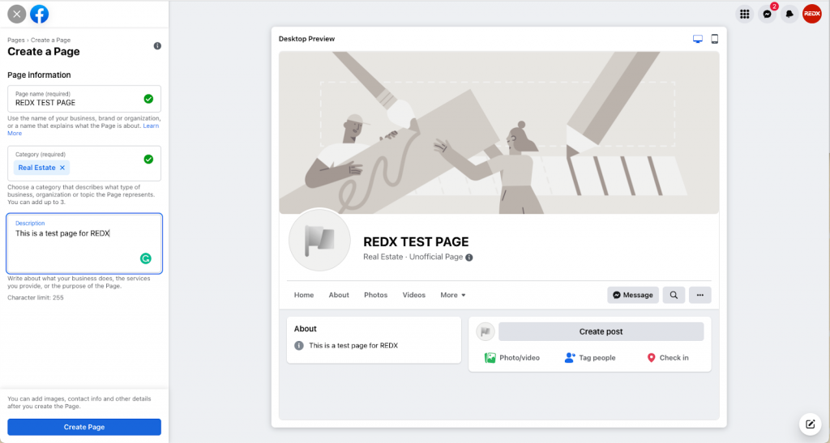Open the notifications bell
This screenshot has width=830, height=443.
[789, 15]
